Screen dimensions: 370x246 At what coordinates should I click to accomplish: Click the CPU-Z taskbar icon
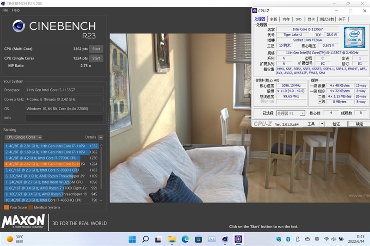point(239,239)
